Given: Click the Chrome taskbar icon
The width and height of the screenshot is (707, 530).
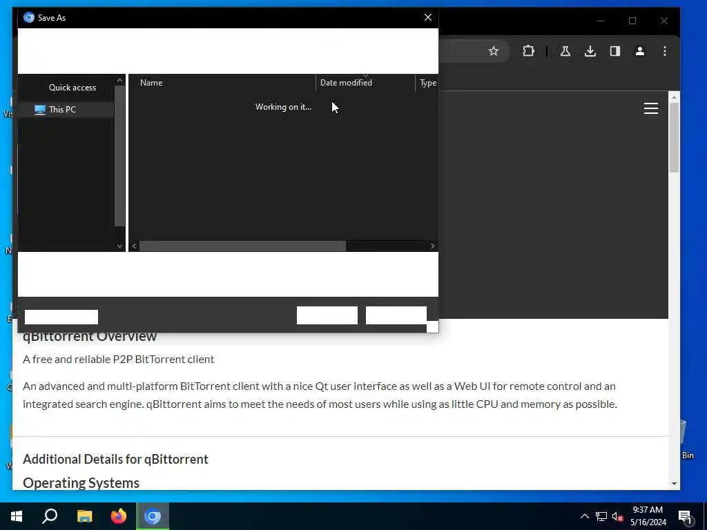Looking at the screenshot, I should coord(153,516).
